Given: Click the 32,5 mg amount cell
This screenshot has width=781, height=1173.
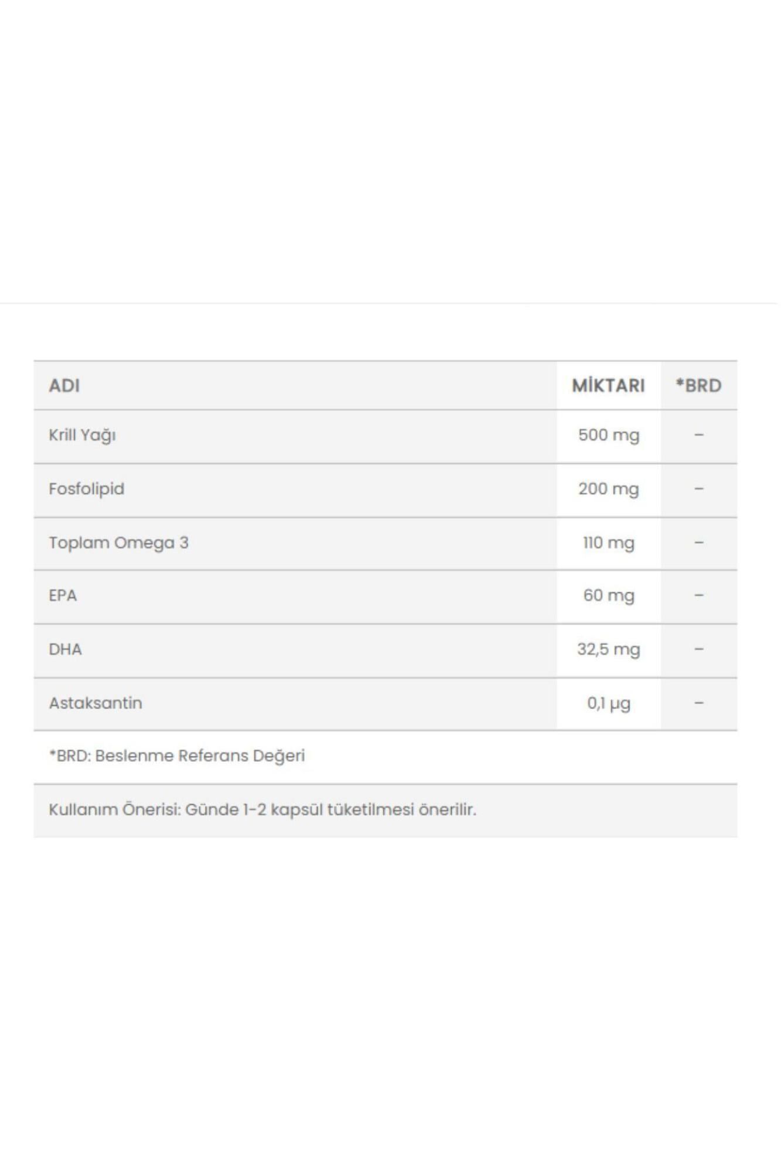Looking at the screenshot, I should (608, 650).
